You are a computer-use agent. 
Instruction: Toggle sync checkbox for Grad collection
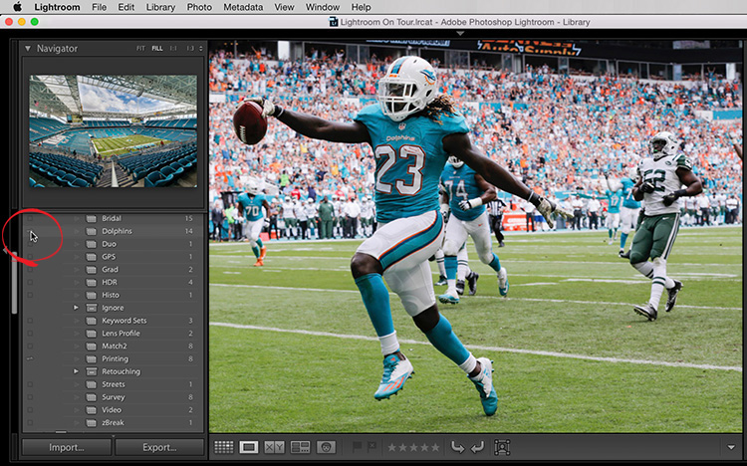click(30, 270)
